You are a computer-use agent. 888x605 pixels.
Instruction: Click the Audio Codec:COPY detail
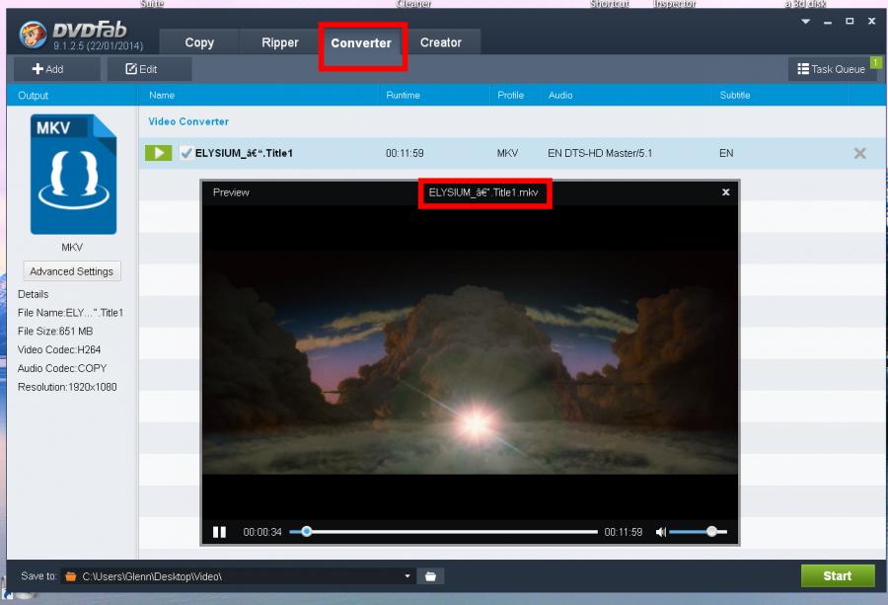click(62, 368)
